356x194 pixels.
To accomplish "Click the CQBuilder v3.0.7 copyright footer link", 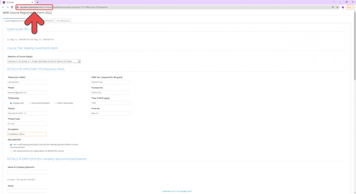I will [177, 191].
